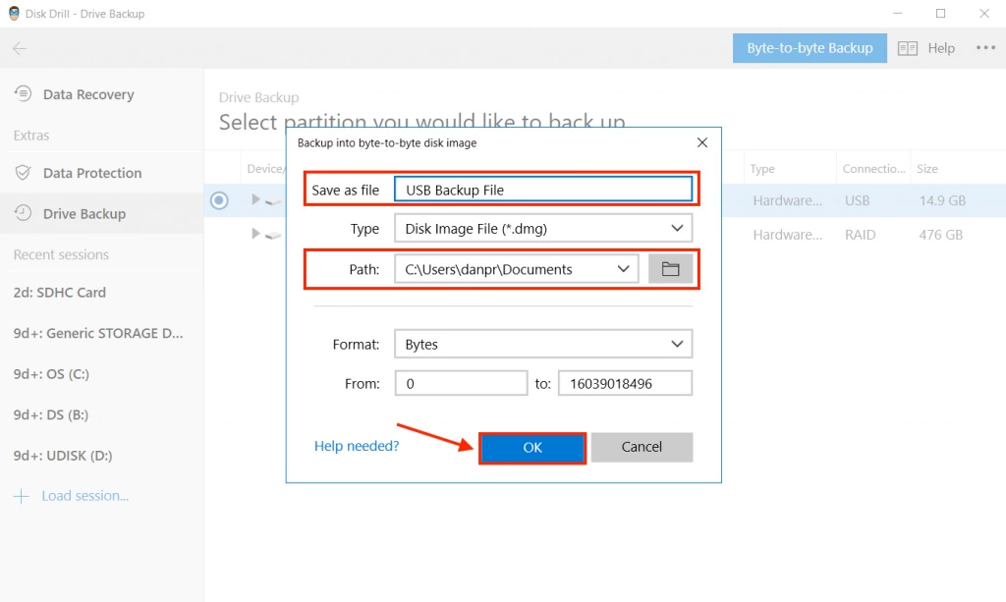Viewport: 1006px width, 602px height.
Task: Open Data Protection section
Action: click(92, 173)
